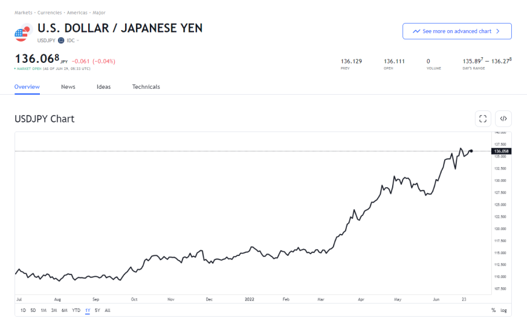Switch to the News tab

coord(68,87)
